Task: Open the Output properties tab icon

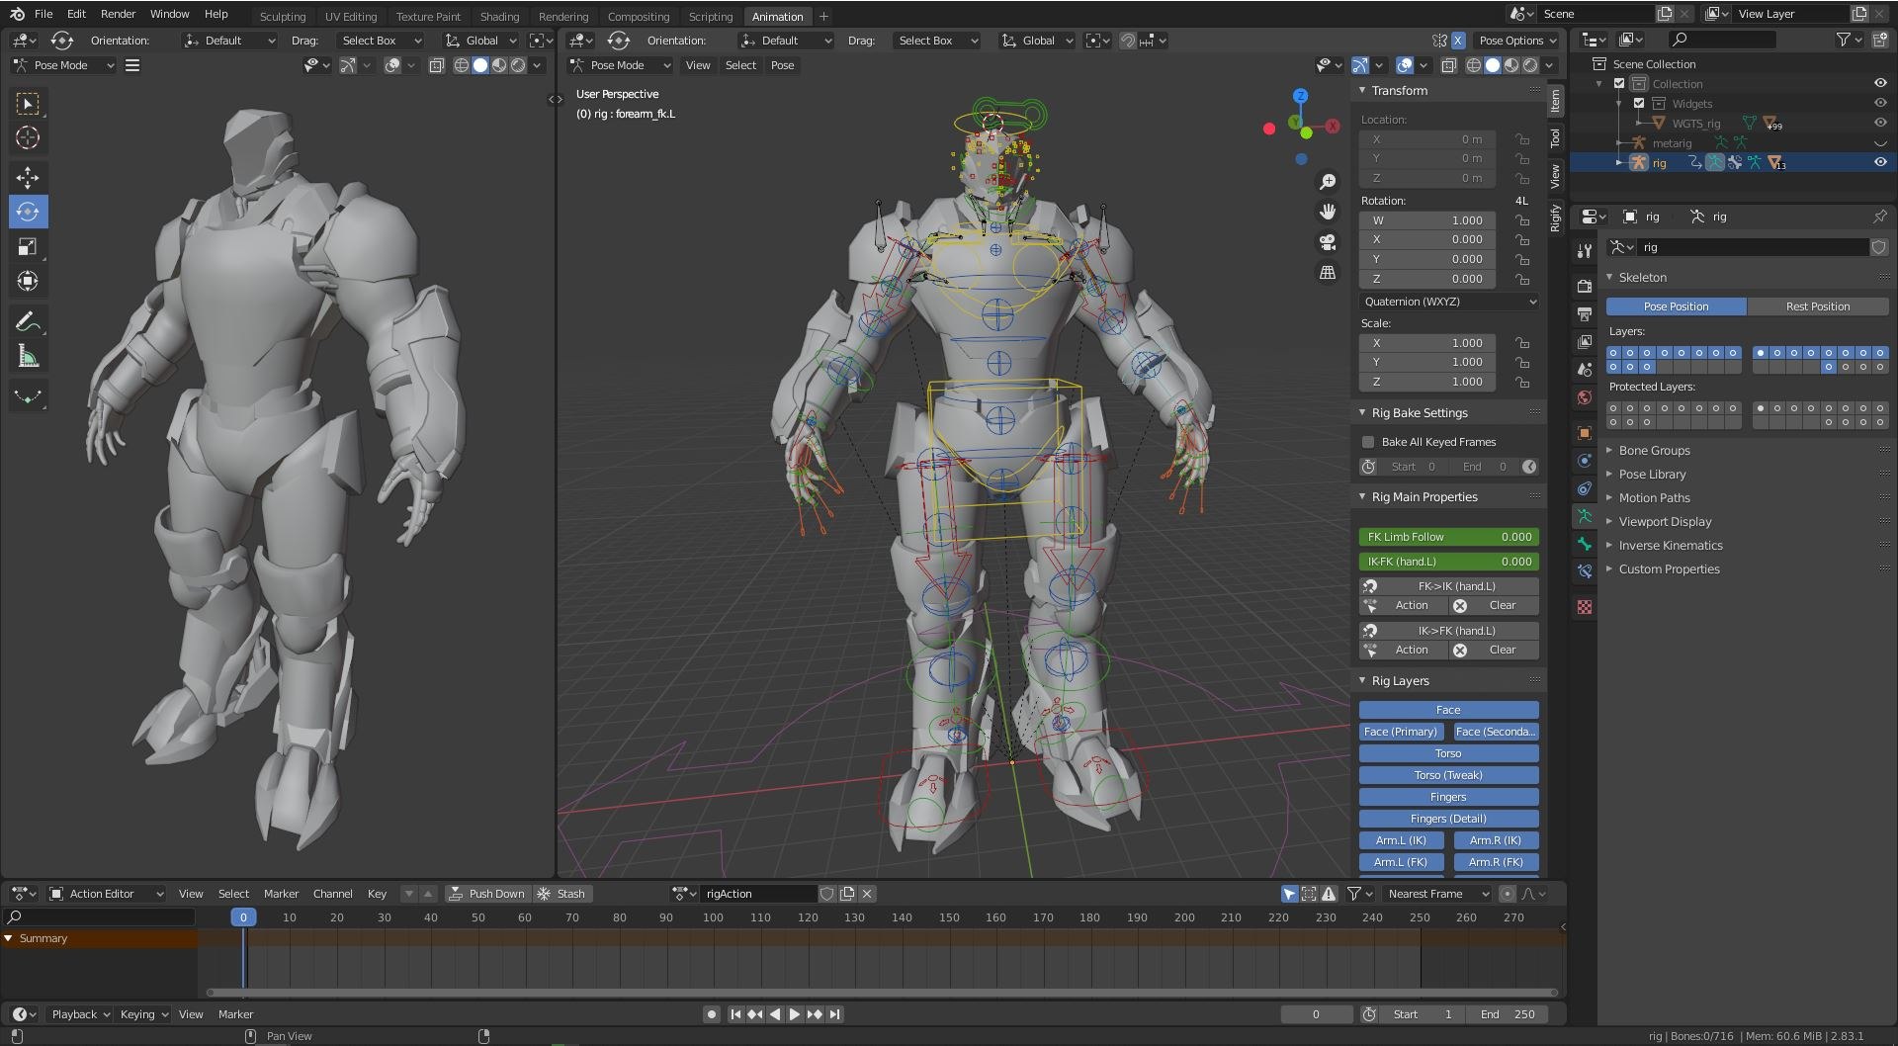Action: (x=1585, y=313)
